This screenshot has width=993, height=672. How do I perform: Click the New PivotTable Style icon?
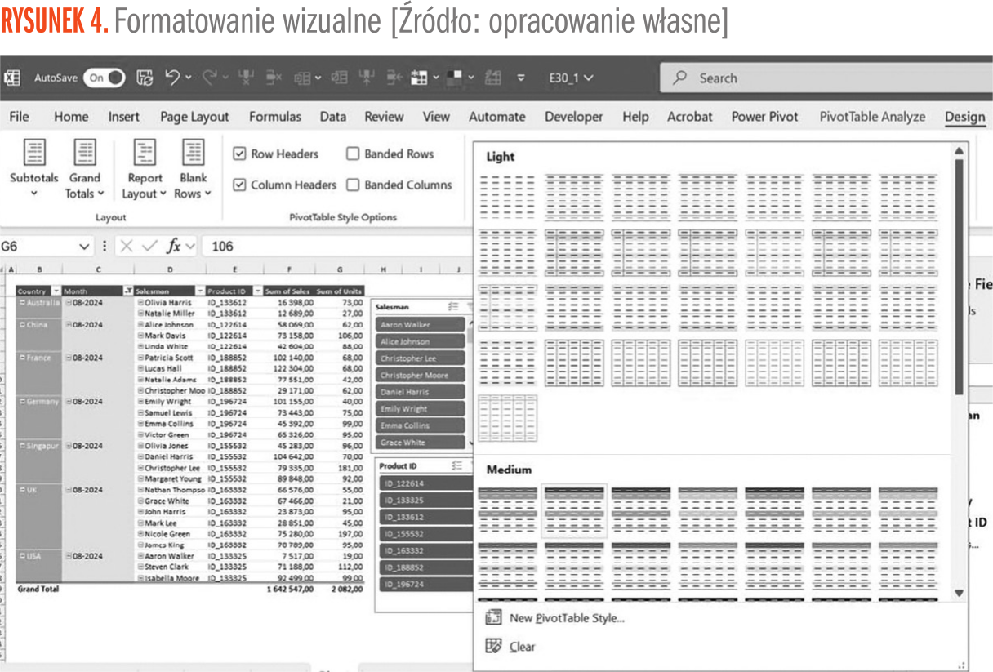click(x=492, y=618)
